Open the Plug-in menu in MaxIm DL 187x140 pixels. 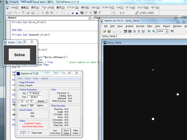point(167,26)
